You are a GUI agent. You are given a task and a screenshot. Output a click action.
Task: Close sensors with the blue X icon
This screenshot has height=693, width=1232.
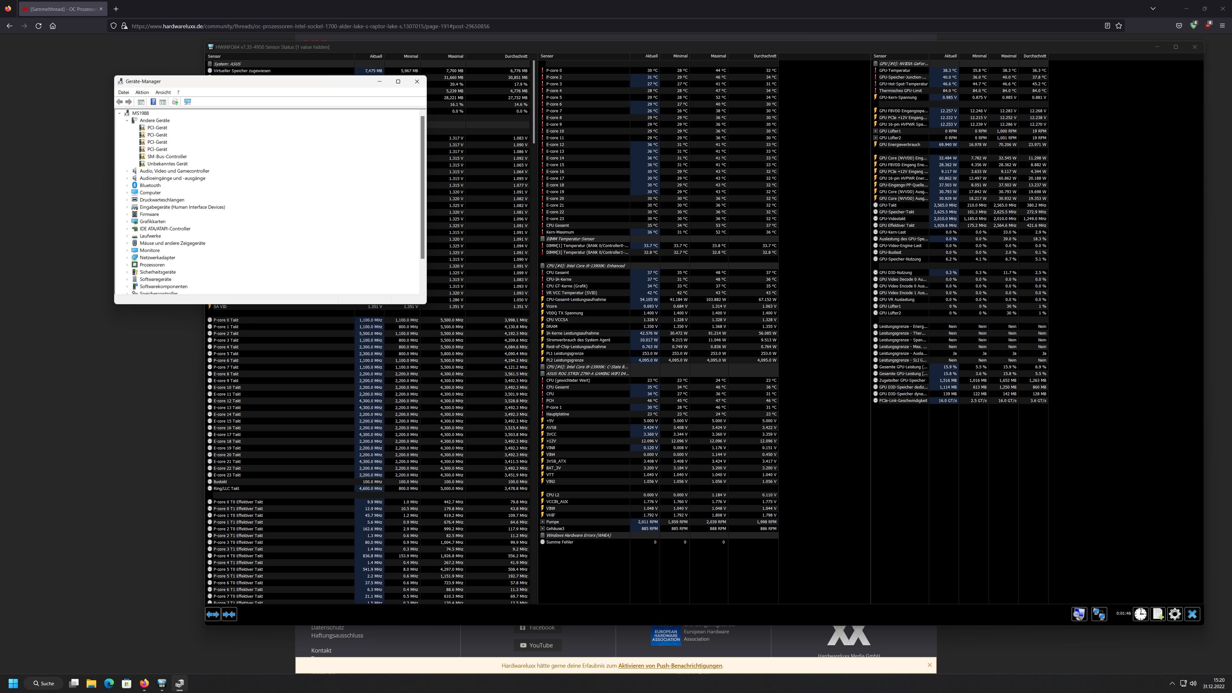click(1192, 614)
